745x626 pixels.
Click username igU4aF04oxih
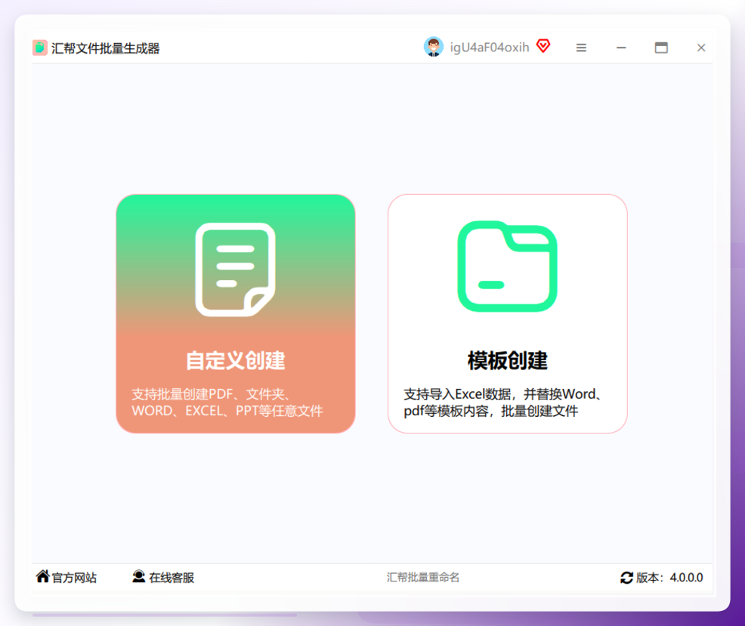[490, 48]
